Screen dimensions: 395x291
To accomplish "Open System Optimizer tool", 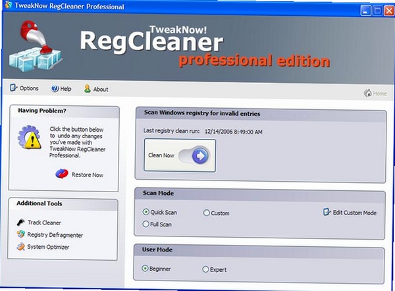I will 48,247.
